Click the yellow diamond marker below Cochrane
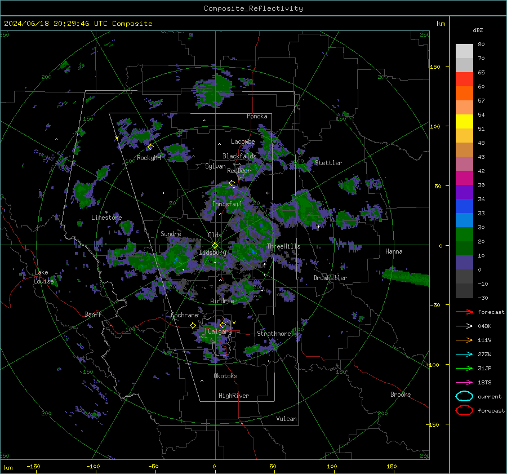 [x=193, y=325]
